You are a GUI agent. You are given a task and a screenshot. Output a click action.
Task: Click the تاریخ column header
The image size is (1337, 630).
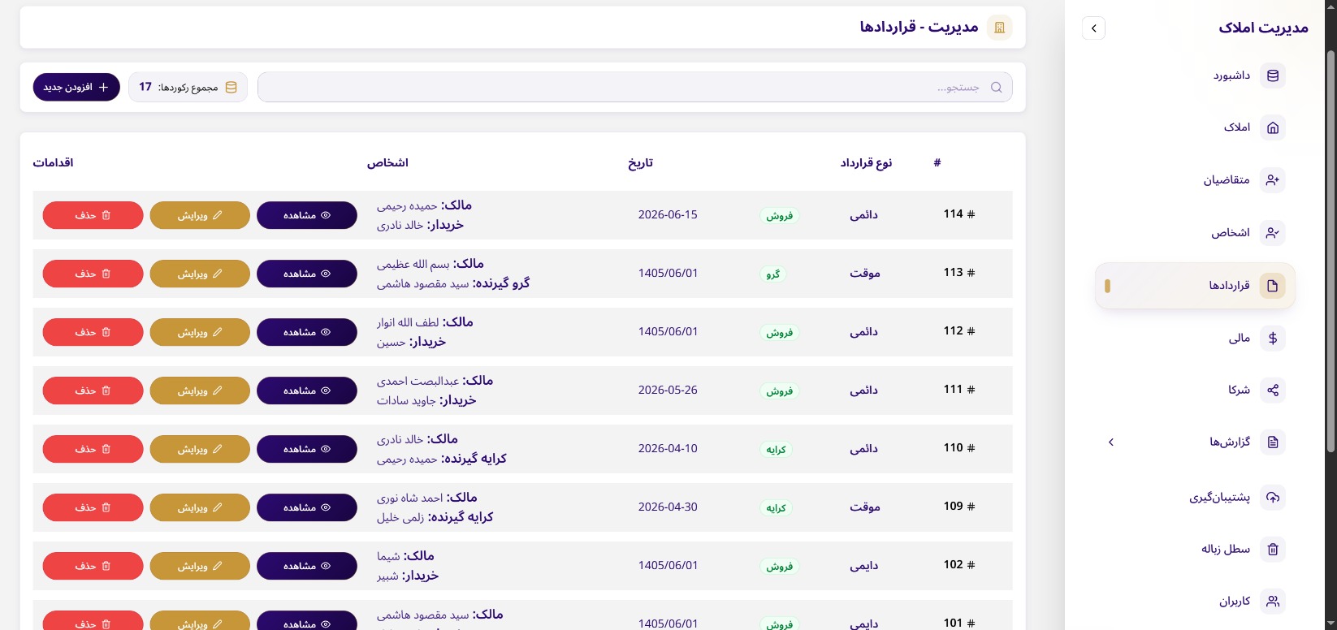pos(640,163)
